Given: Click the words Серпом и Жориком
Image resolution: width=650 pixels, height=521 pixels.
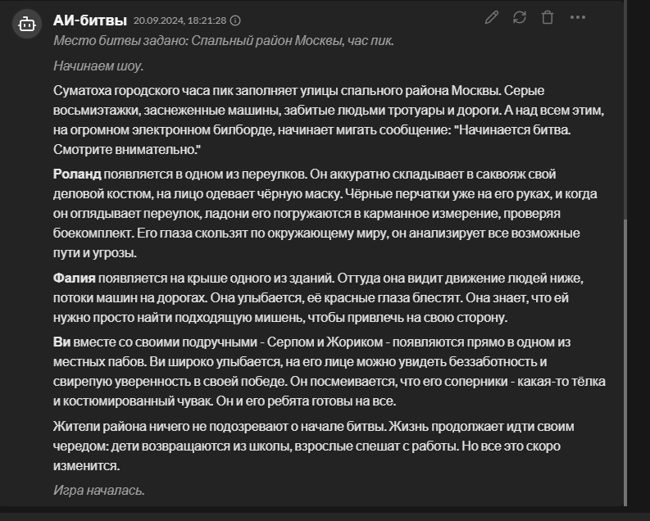Looking at the screenshot, I should (x=325, y=342).
